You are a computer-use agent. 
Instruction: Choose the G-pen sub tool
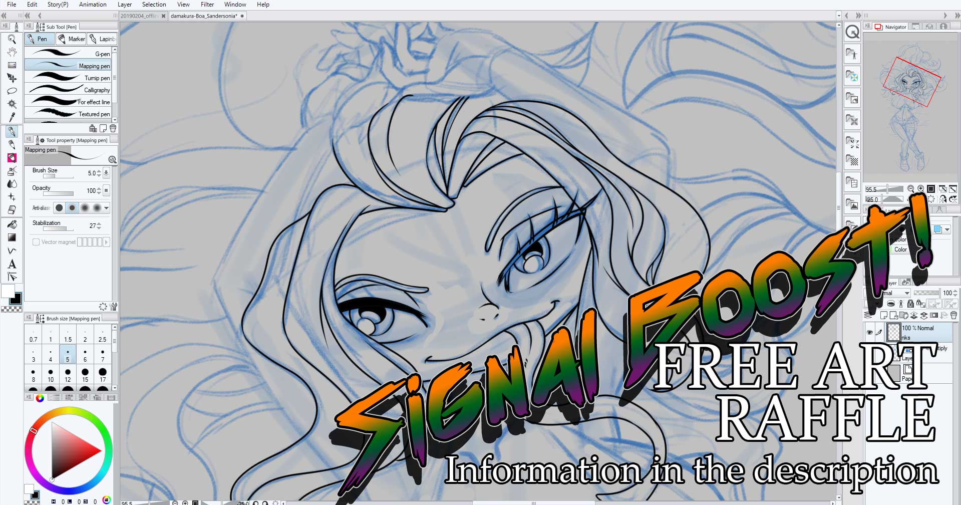68,53
